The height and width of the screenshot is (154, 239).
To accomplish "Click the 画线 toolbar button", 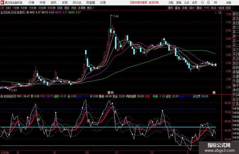I will click(x=199, y=8).
